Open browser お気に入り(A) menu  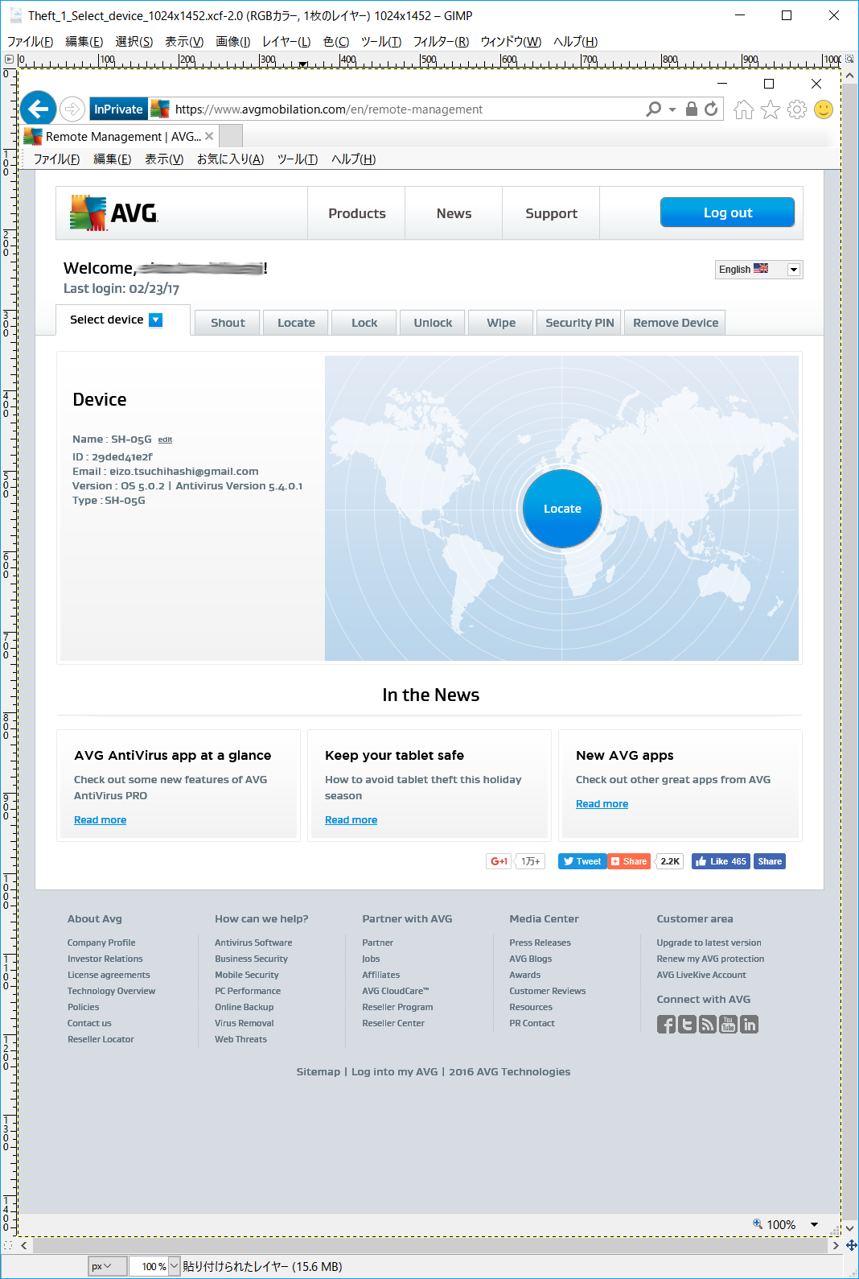[x=230, y=159]
